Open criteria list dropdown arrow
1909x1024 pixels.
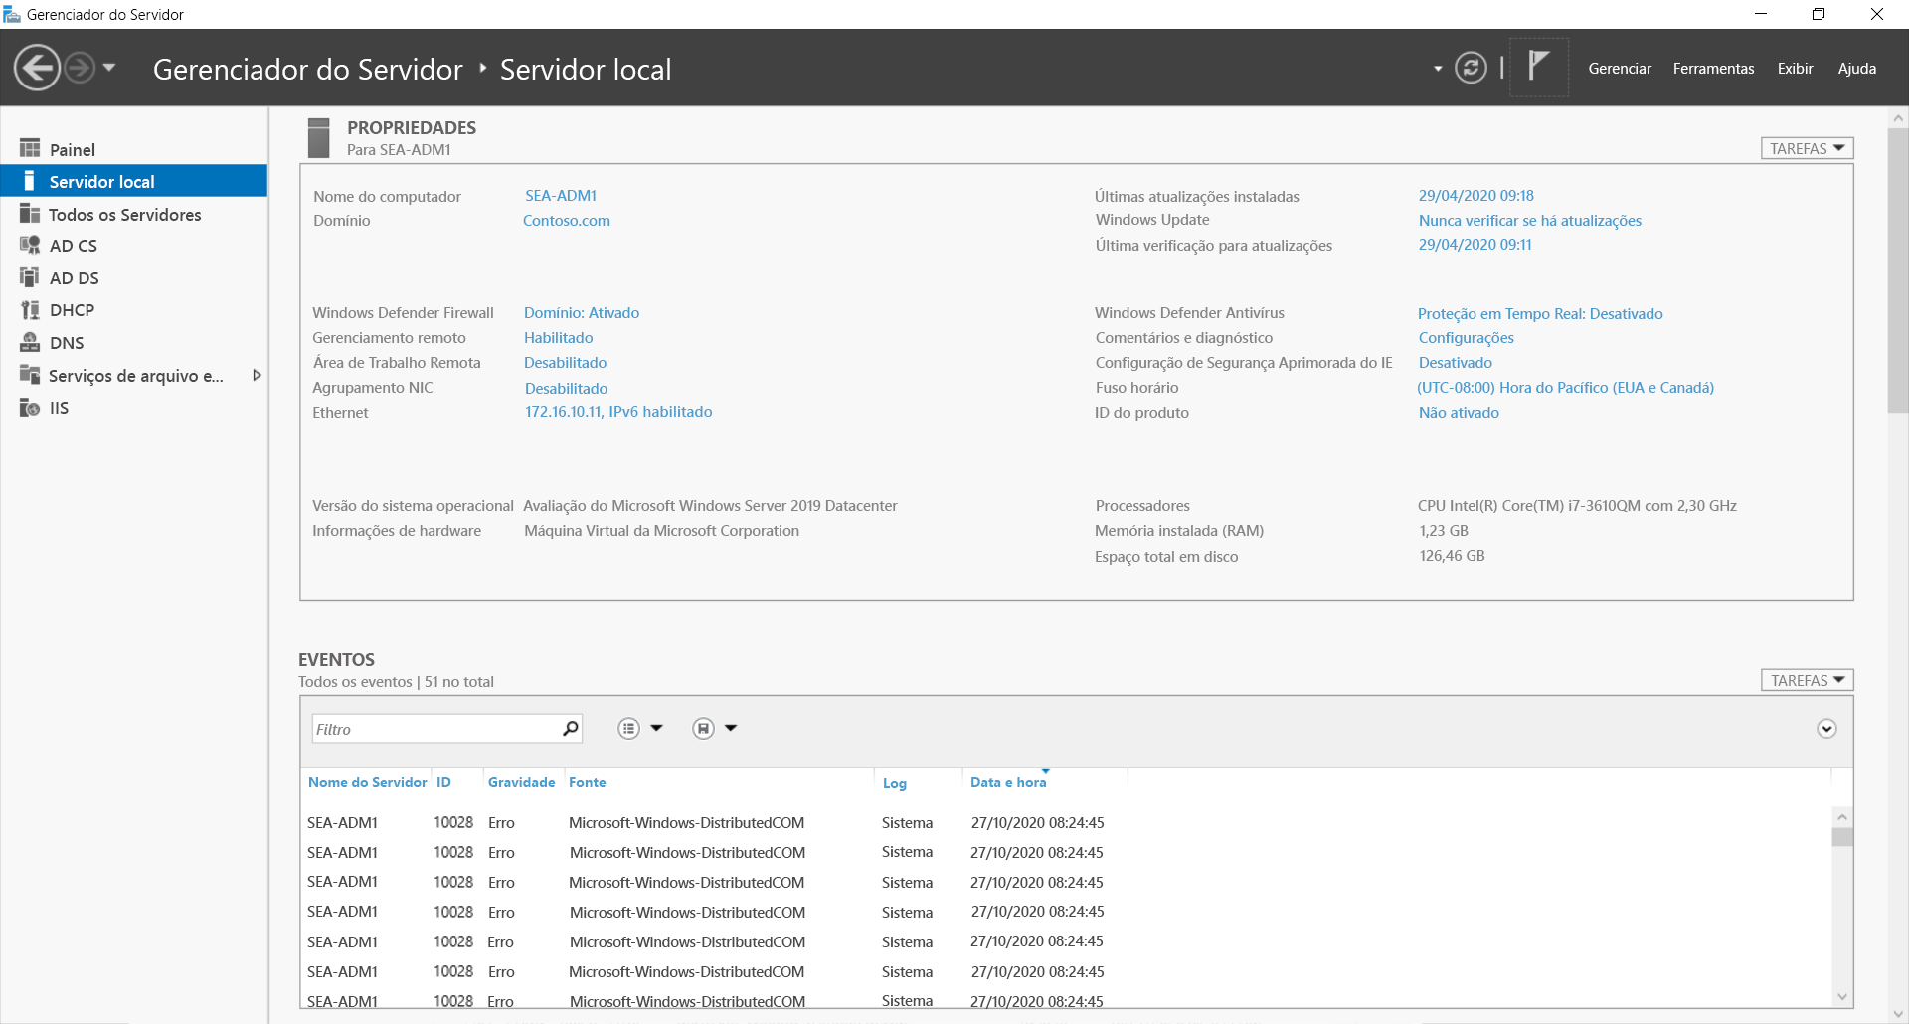click(x=656, y=729)
